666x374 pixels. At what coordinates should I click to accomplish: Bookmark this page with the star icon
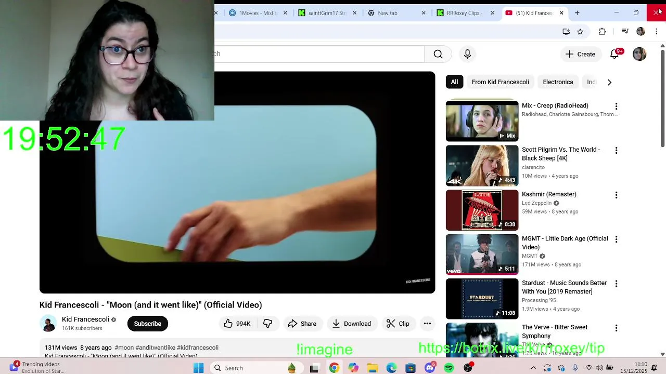click(580, 32)
